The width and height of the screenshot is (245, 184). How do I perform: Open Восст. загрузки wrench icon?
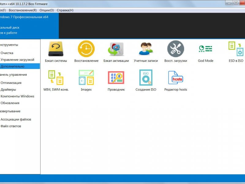tap(175, 49)
